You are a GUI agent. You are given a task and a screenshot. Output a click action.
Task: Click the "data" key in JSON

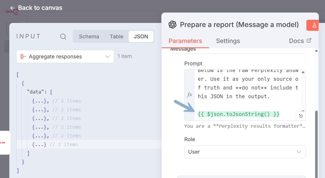(x=35, y=92)
